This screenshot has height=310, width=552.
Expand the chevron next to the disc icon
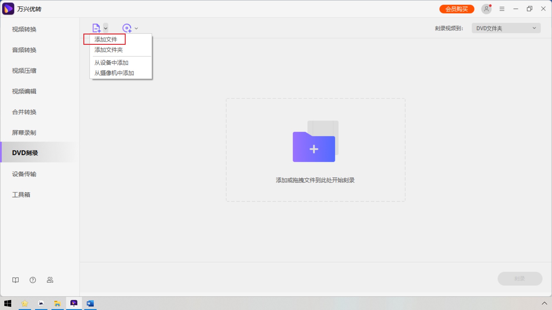tap(136, 28)
